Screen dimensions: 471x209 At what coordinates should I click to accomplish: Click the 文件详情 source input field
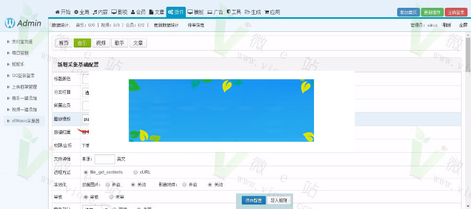click(105, 159)
